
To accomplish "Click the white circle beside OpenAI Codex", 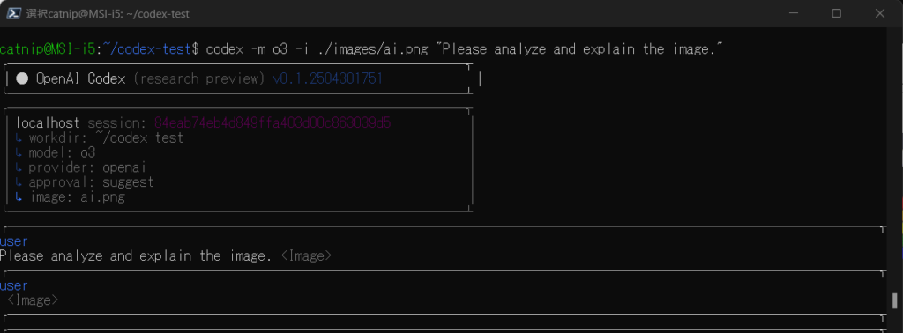I will point(22,78).
